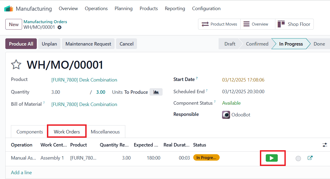Click the teal 3.00 to produce quantity
Image resolution: width=330 pixels, height=179 pixels.
point(101,92)
